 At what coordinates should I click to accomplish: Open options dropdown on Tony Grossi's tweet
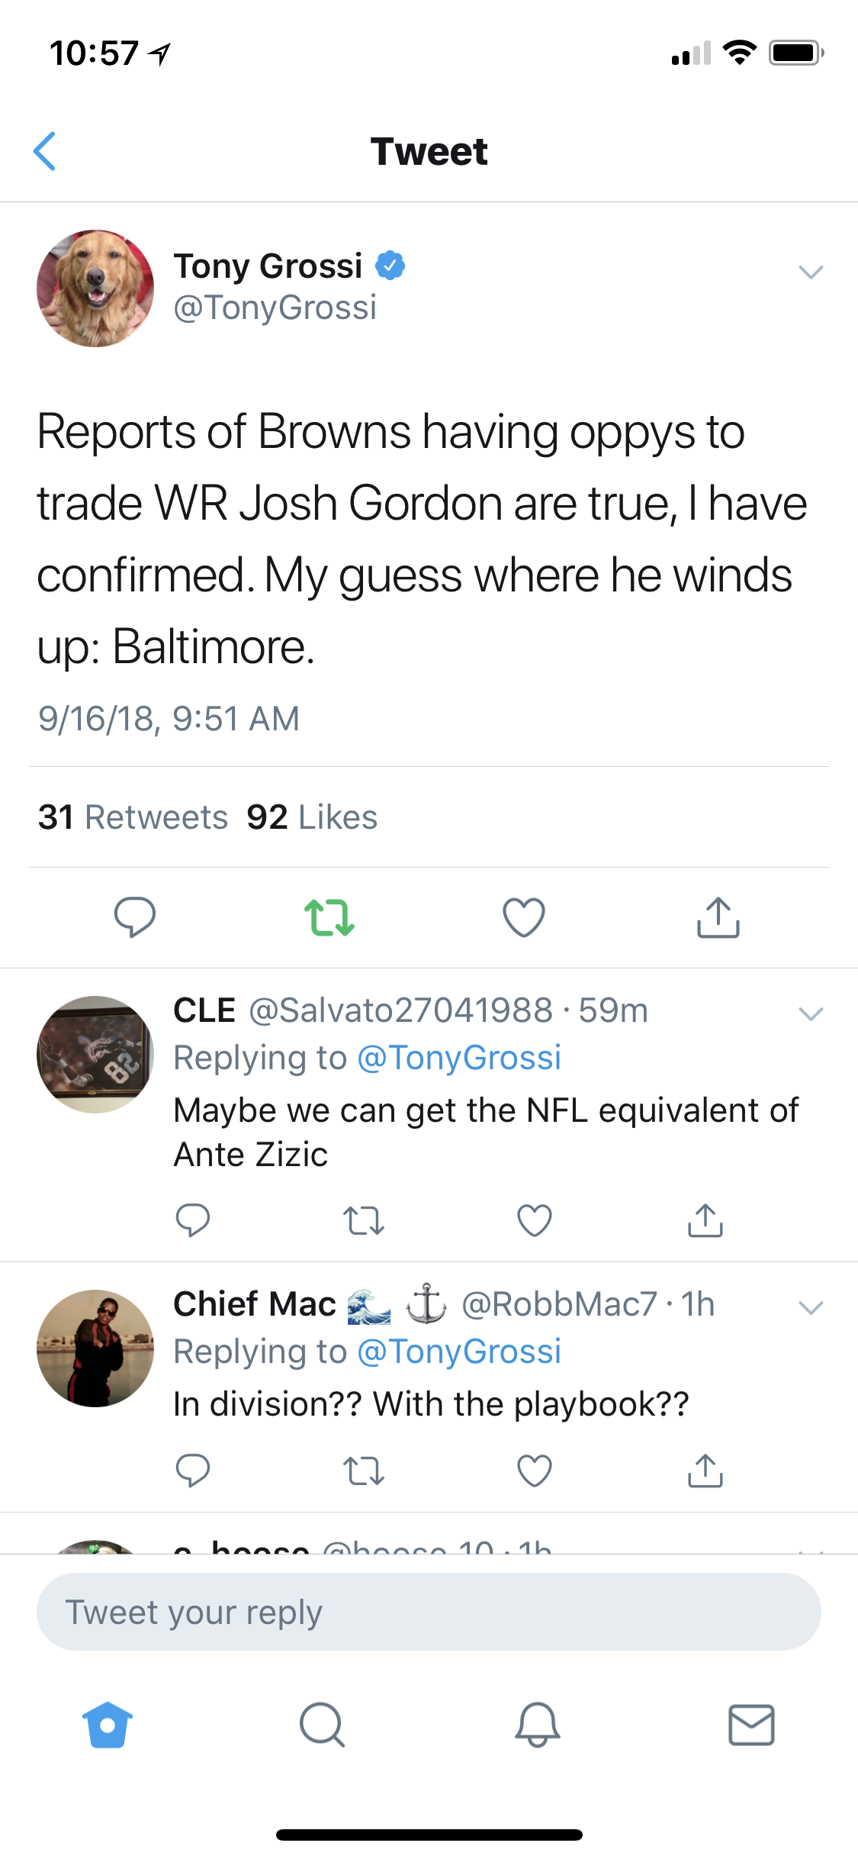point(811,272)
